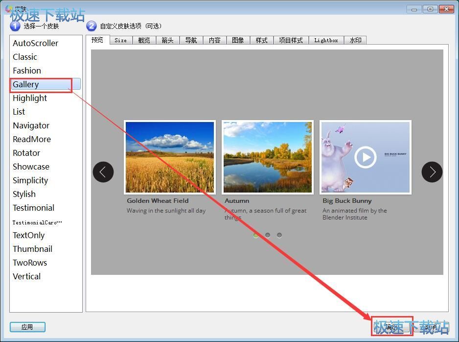The height and width of the screenshot is (342, 459).
Task: Choose the Classic skin
Action: pyautogui.click(x=46, y=57)
